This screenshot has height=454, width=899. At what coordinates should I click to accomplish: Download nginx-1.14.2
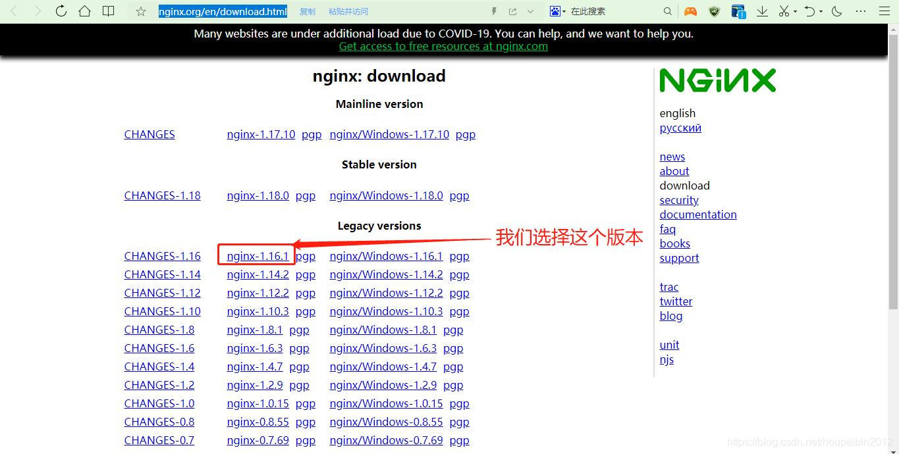pos(258,274)
